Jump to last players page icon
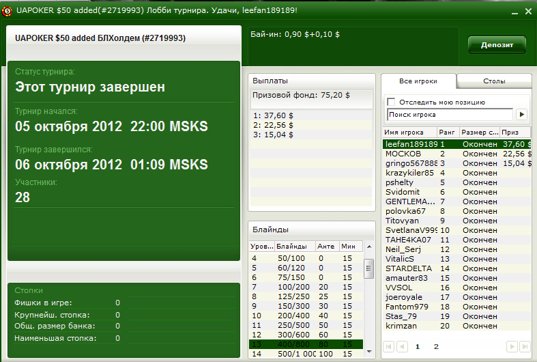 click(x=525, y=347)
